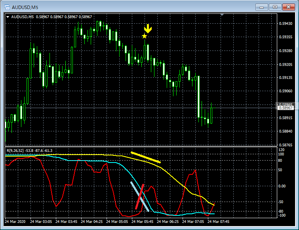Click the R(9,26,52) indicator label
Screen dimensions: 299x230
29,151
